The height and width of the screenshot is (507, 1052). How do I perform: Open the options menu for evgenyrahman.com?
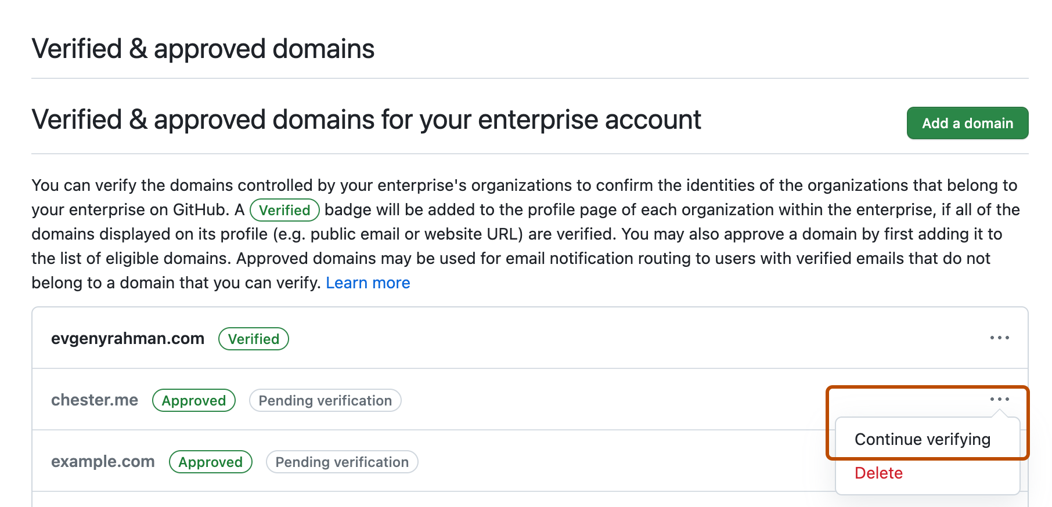999,338
